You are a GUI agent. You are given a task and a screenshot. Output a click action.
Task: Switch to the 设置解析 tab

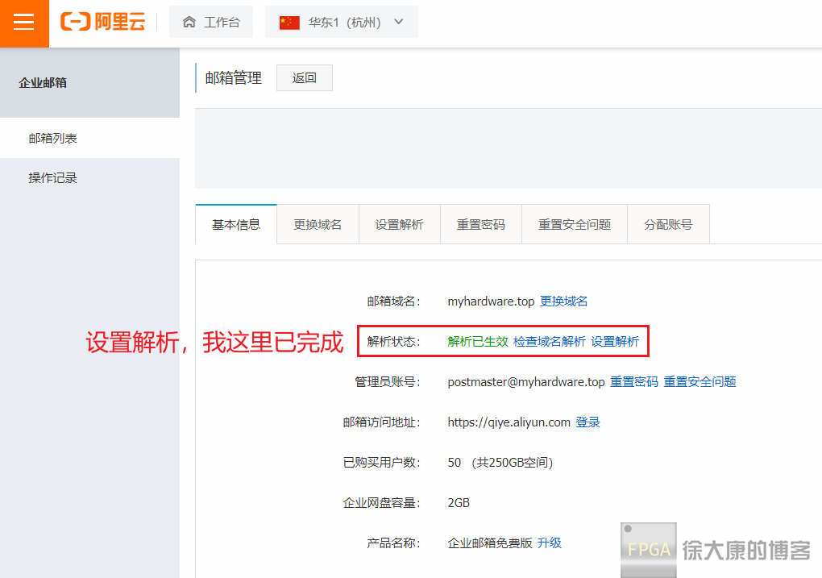click(x=400, y=224)
